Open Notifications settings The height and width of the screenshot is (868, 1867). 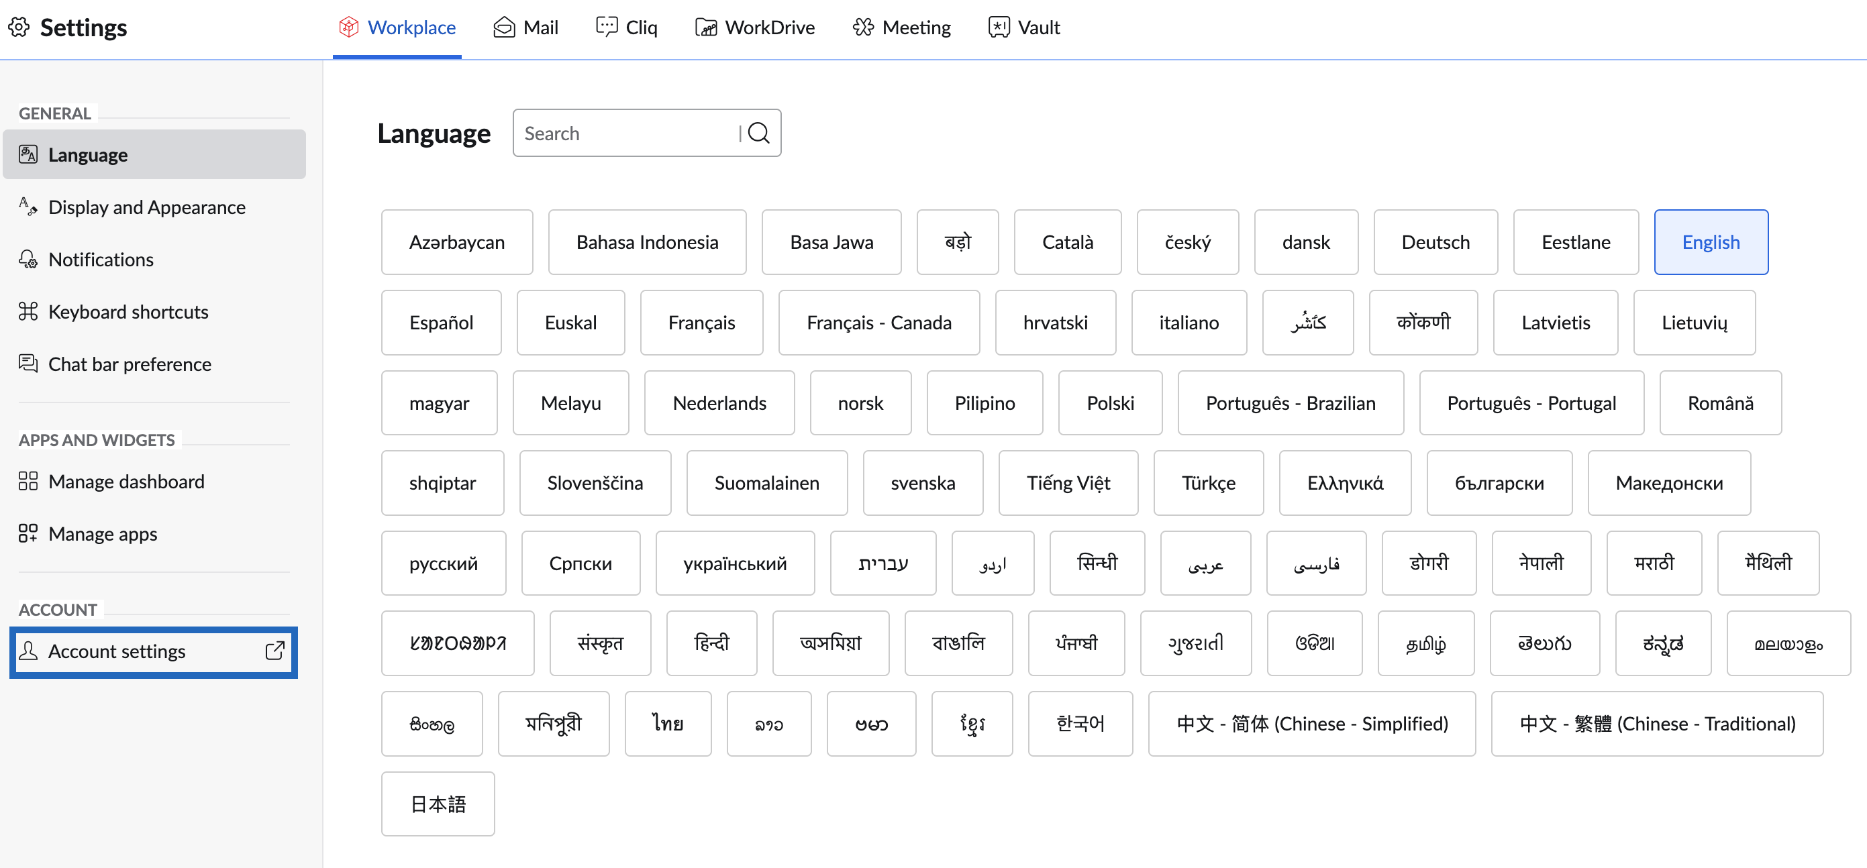pyautogui.click(x=154, y=259)
